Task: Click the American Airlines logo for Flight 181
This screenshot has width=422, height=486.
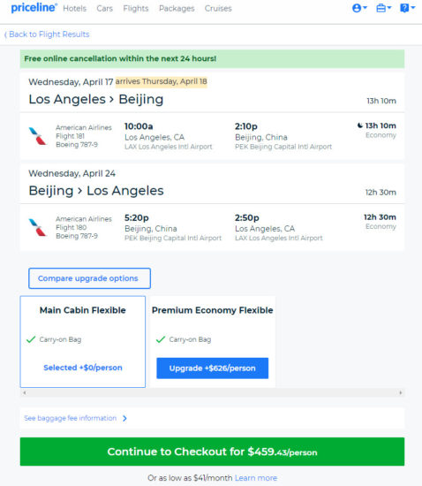Action: 37,136
